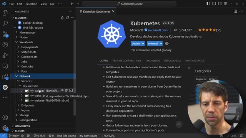
Task: Refresh the Clusters list
Action: (62, 18)
